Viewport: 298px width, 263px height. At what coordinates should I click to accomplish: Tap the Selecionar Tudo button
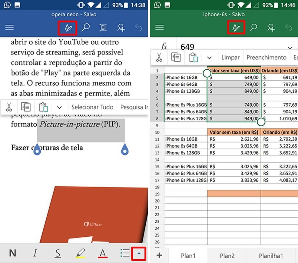point(92,107)
